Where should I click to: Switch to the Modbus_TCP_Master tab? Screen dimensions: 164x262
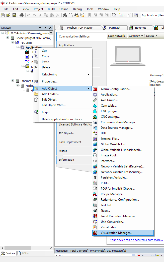pos(80,28)
